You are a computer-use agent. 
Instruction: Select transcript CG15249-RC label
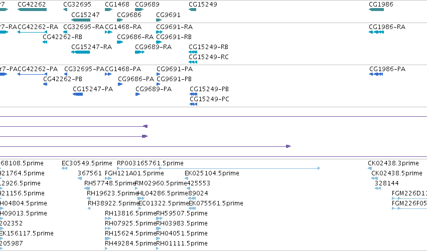coord(209,57)
